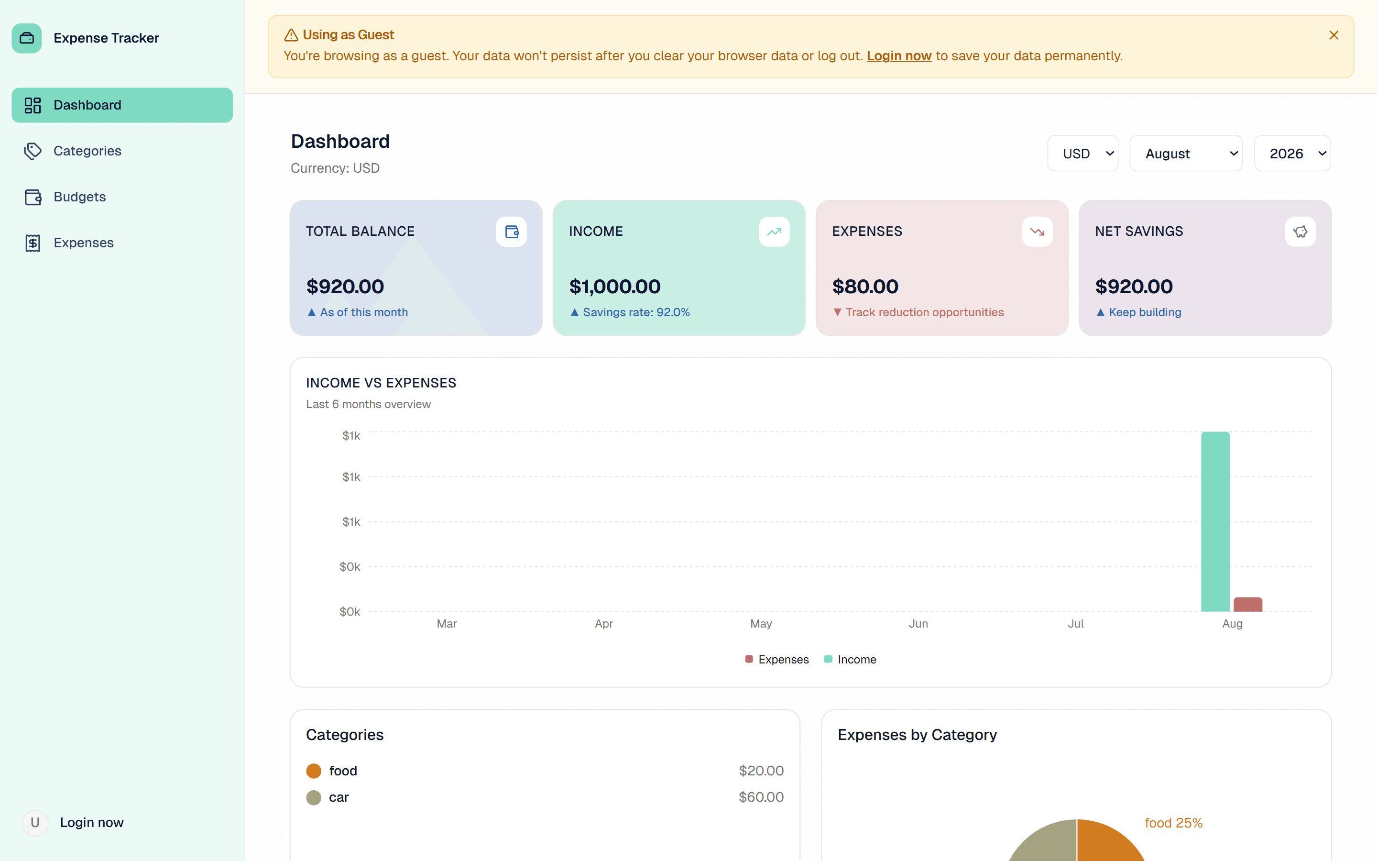The image size is (1377, 861).
Task: Click the Dashboard grid icon in sidebar
Action: click(x=33, y=105)
